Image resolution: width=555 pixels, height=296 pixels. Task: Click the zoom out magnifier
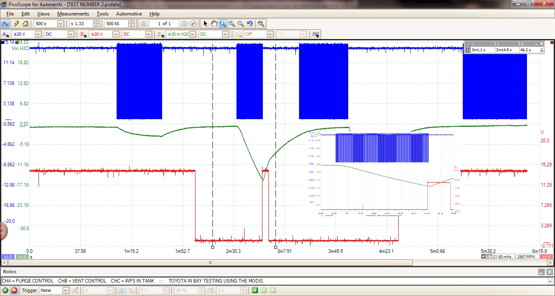(x=241, y=24)
